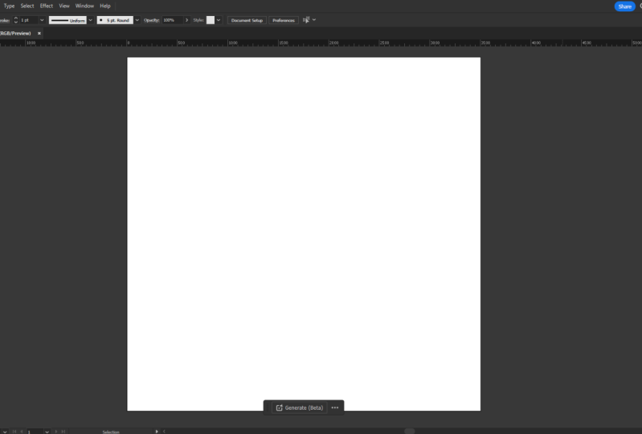Screen dimensions: 642x434
Task: Expand variable width profile dropdown arrow
Action: tap(91, 20)
